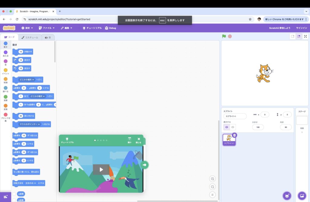
Task: Stop the project with red stop button
Action: (230, 36)
